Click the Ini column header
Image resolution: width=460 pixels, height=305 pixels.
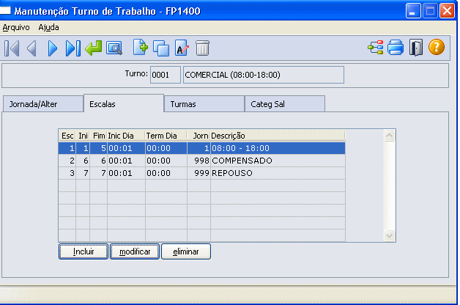(x=83, y=136)
